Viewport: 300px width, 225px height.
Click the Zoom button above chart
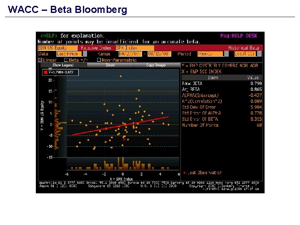click(x=110, y=65)
